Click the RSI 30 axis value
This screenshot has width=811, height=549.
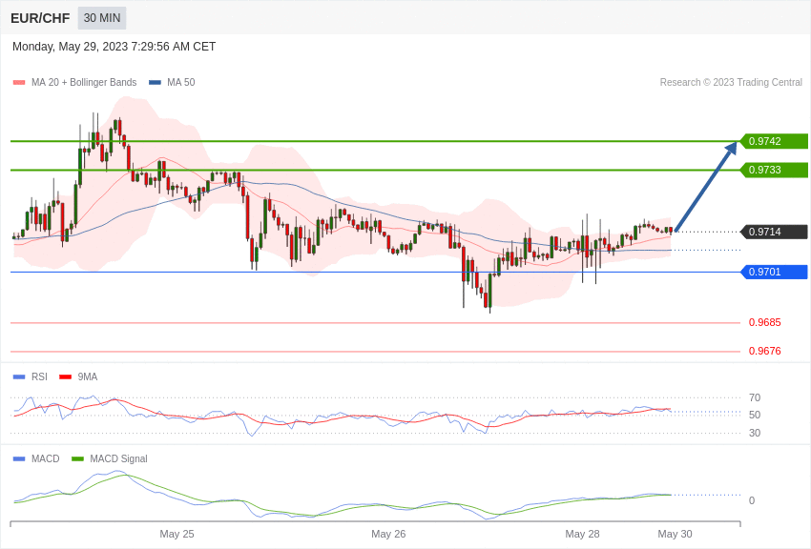click(755, 433)
